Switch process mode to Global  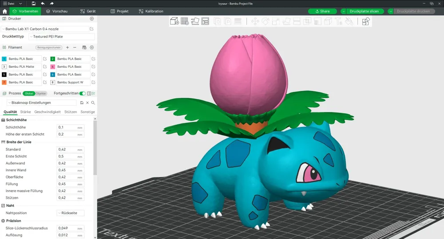(x=29, y=93)
